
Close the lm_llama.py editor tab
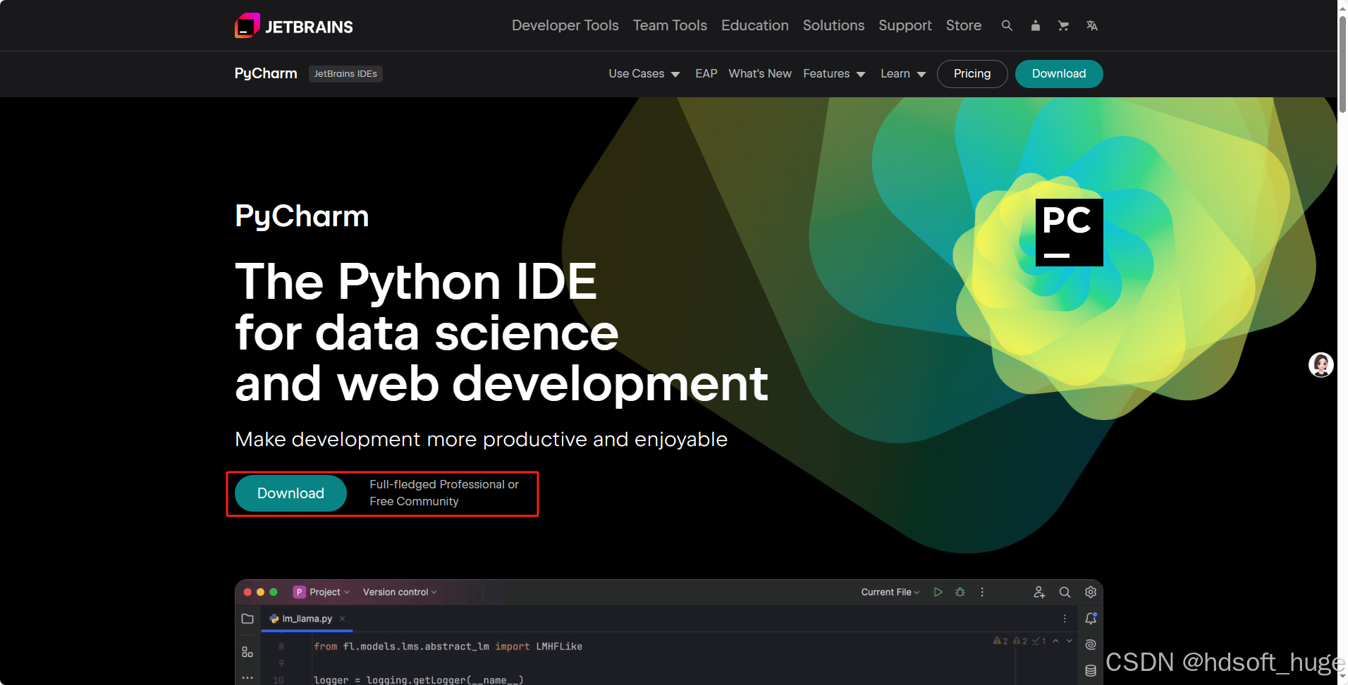(x=343, y=619)
